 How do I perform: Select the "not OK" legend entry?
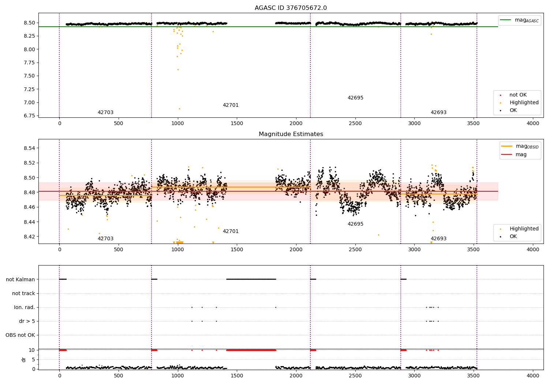518,95
